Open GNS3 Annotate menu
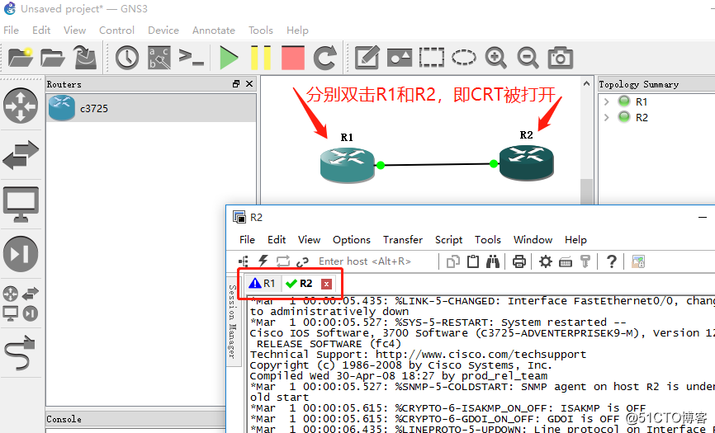Viewport: 715px width, 433px height. pyautogui.click(x=213, y=30)
